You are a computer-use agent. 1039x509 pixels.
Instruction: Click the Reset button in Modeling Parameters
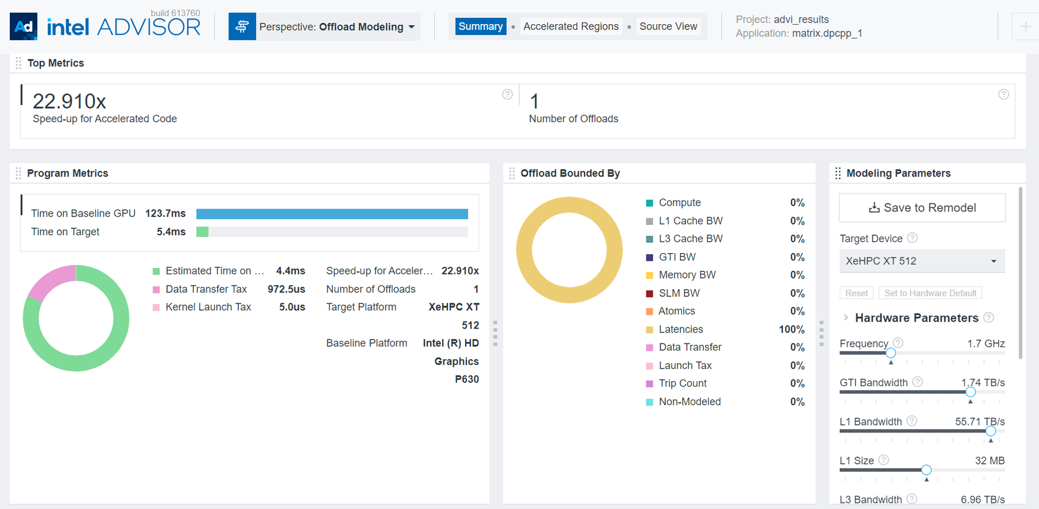(x=856, y=293)
